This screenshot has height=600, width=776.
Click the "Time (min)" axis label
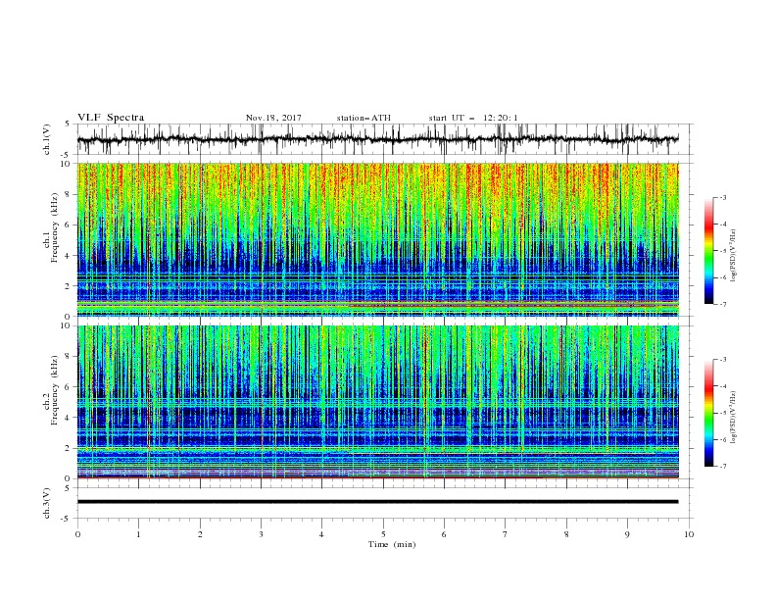click(x=392, y=544)
